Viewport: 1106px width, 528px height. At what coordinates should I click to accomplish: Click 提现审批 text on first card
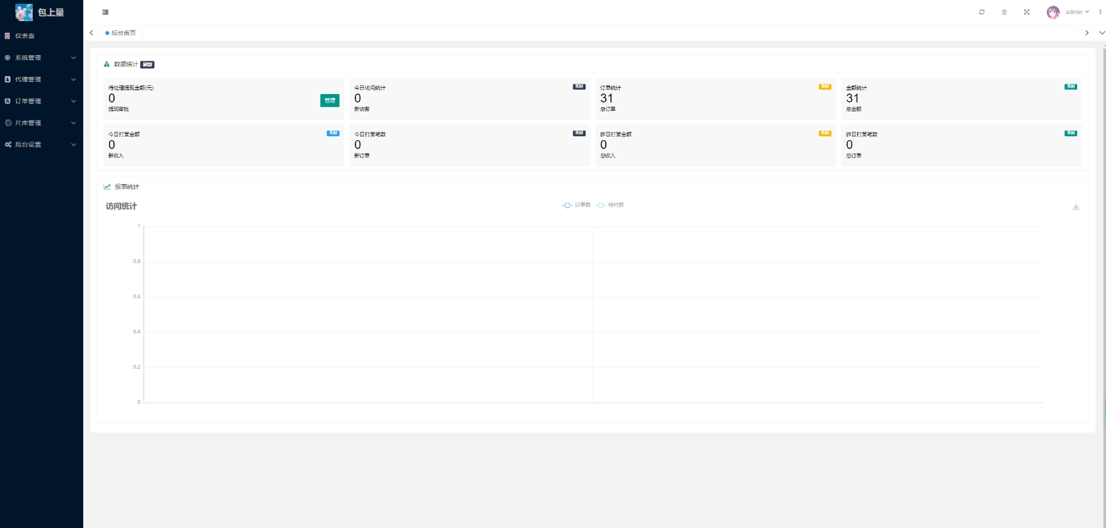(119, 109)
